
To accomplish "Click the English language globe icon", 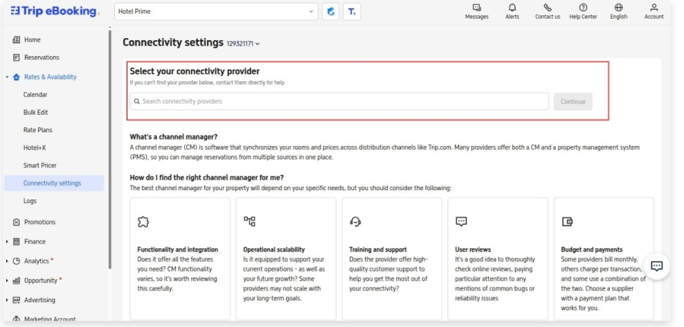I will [x=619, y=7].
